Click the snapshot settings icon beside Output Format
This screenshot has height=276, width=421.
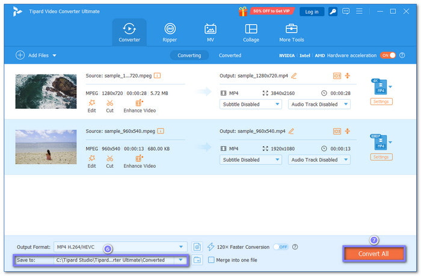click(x=197, y=247)
